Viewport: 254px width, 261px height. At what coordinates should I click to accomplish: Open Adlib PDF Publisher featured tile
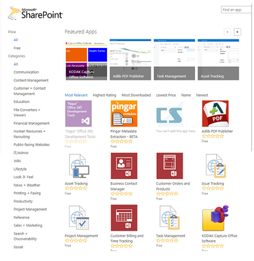[x=130, y=60]
